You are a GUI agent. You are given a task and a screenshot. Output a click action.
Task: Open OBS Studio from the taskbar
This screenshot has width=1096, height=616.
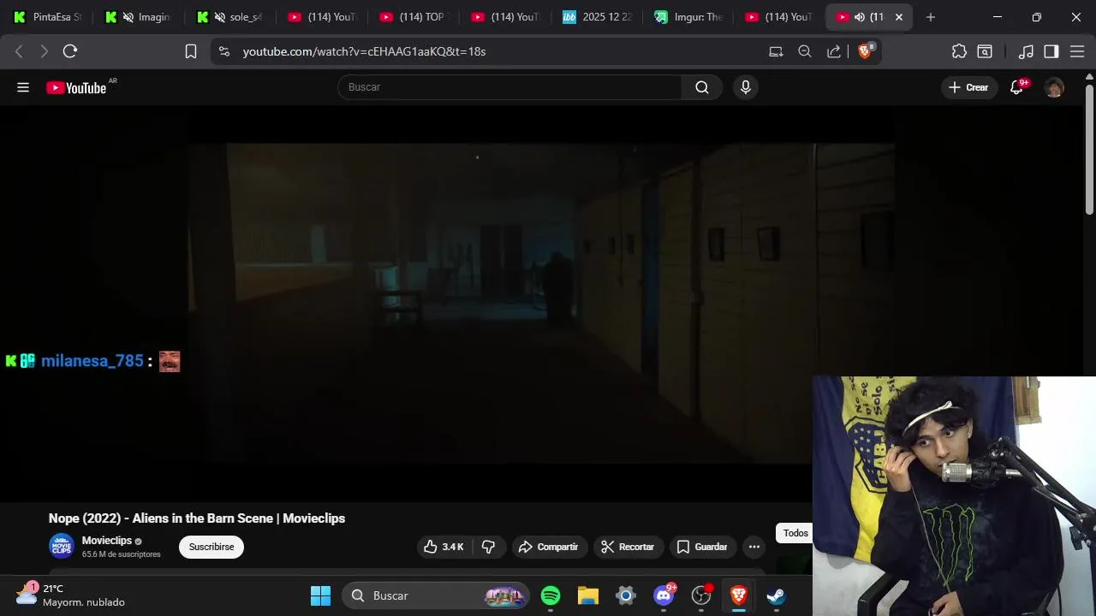[701, 595]
